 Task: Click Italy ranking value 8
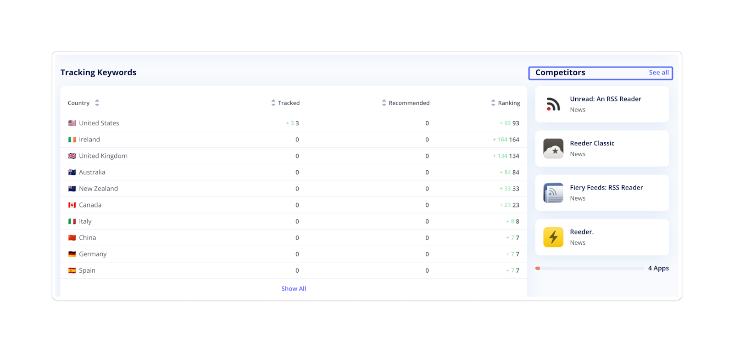517,221
